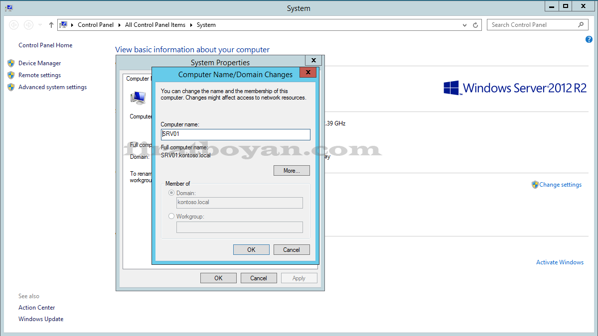Open Help via the question mark icon

(x=589, y=39)
